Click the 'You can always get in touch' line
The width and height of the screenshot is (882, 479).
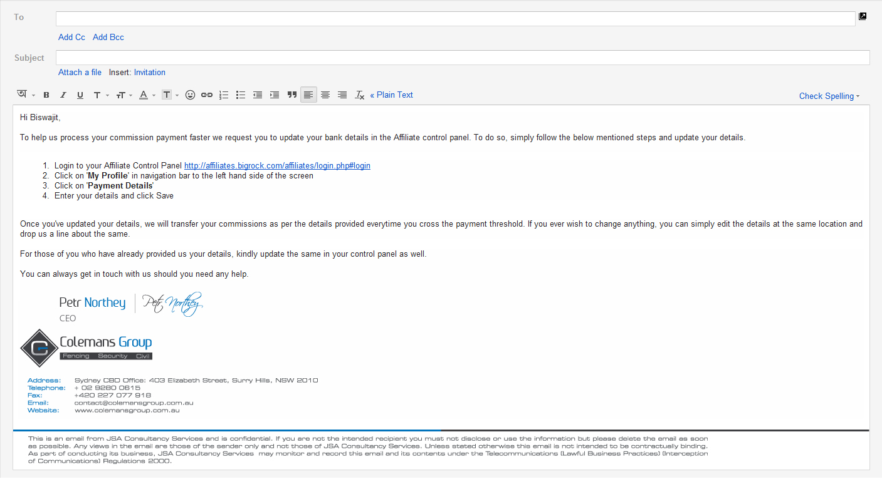pos(134,274)
